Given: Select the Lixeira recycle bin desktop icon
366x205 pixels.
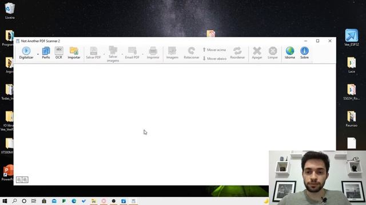Looking at the screenshot, I should 10,11.
